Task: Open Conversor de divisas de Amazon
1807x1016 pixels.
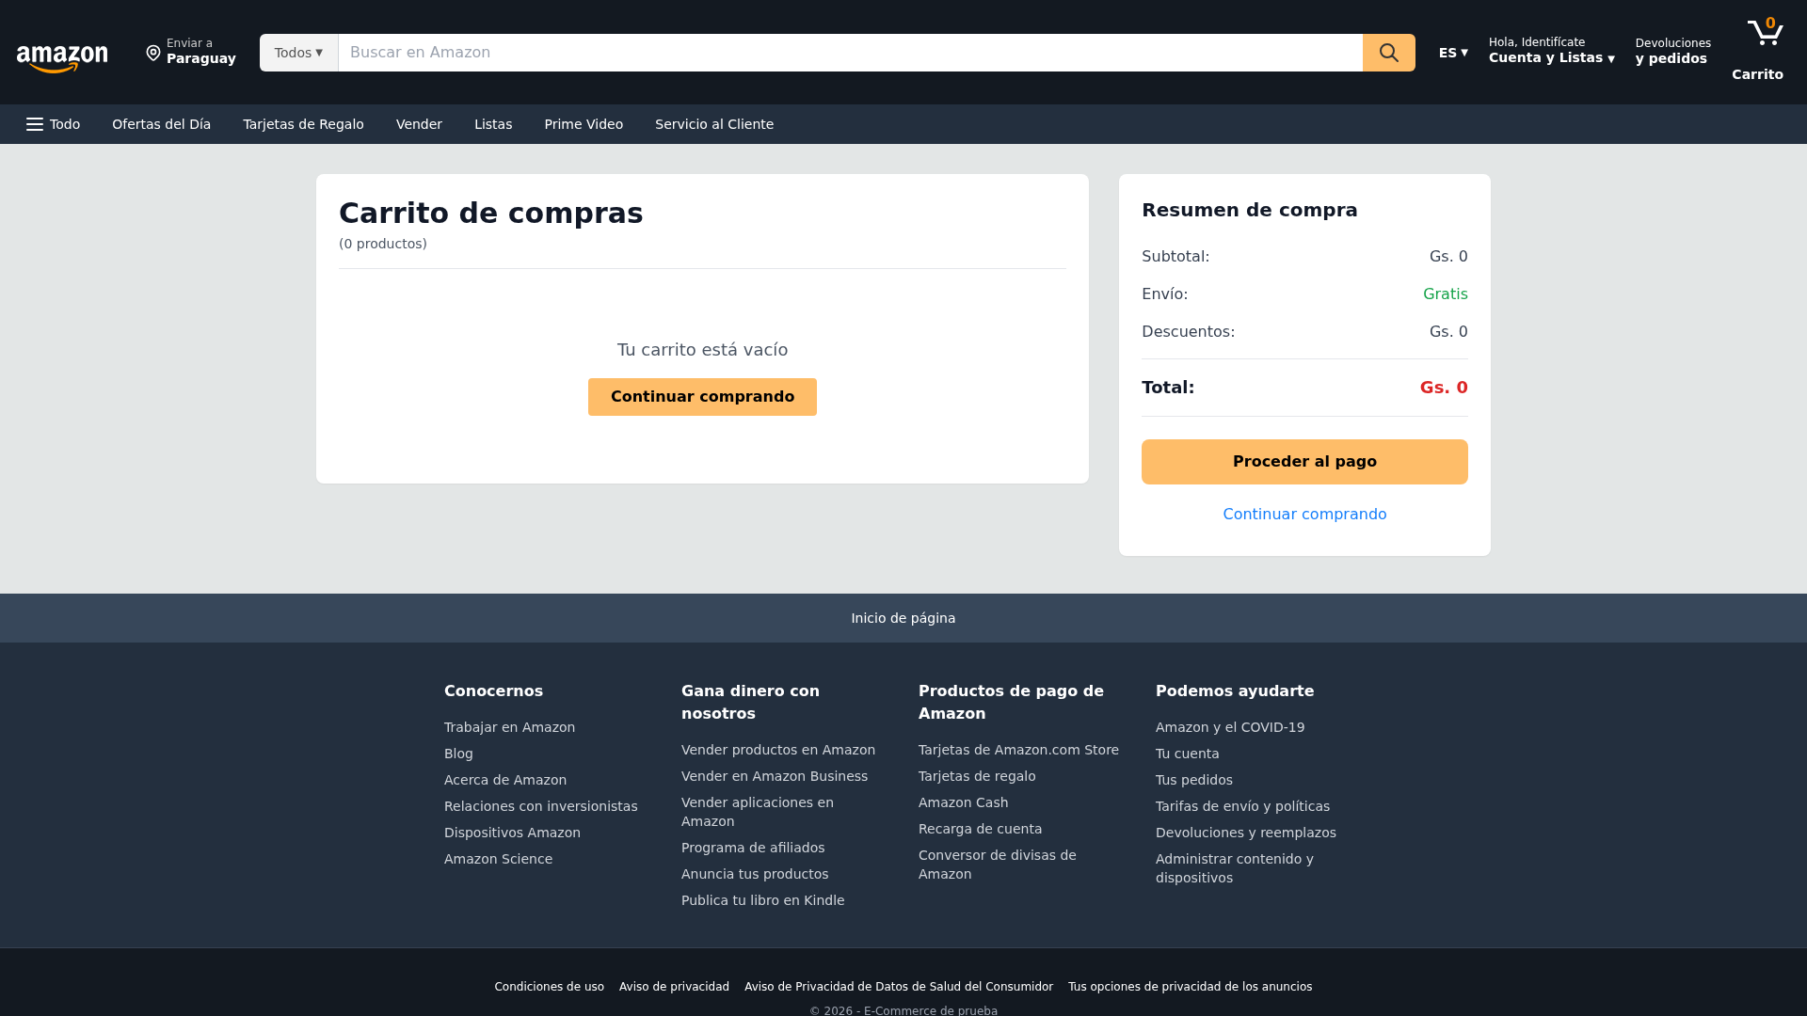Action: pos(997,865)
